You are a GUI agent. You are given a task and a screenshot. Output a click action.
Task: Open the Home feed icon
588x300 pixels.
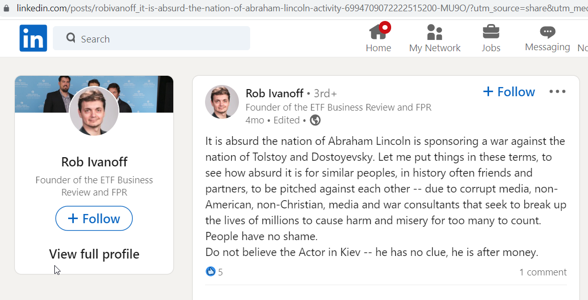(x=379, y=32)
